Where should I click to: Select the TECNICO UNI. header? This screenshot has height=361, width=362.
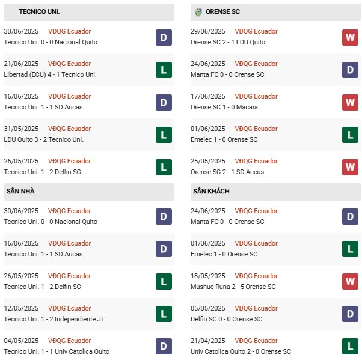pyautogui.click(x=39, y=11)
